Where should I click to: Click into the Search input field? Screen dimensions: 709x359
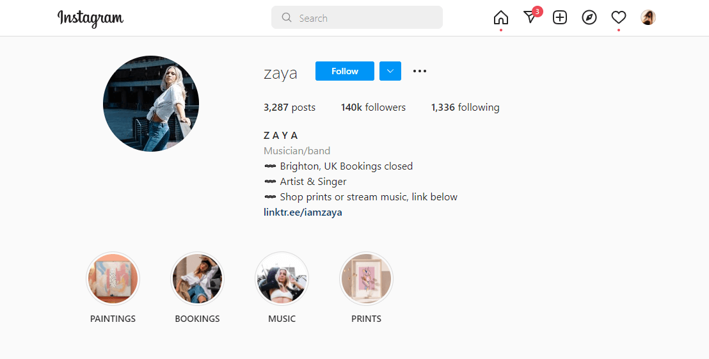[357, 18]
